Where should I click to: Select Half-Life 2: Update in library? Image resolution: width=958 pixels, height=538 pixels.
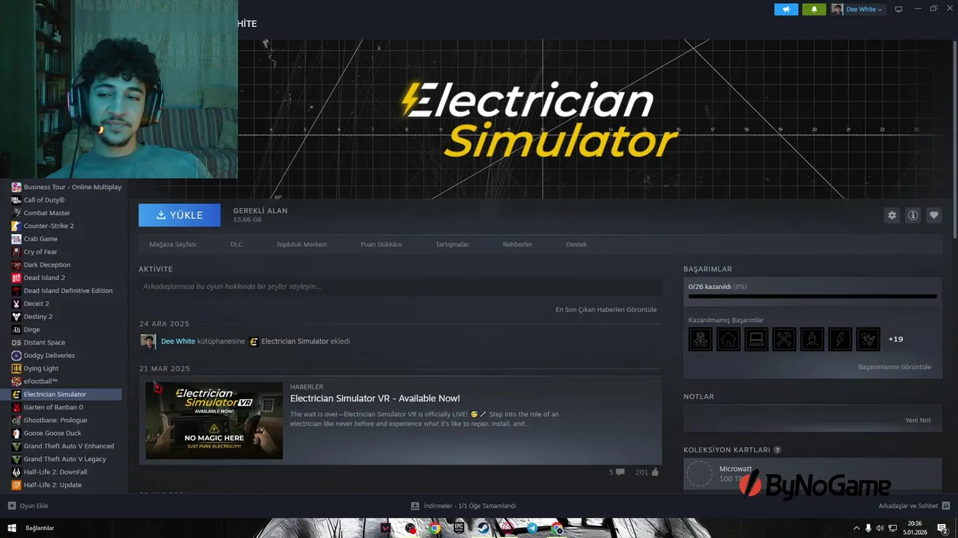[52, 485]
